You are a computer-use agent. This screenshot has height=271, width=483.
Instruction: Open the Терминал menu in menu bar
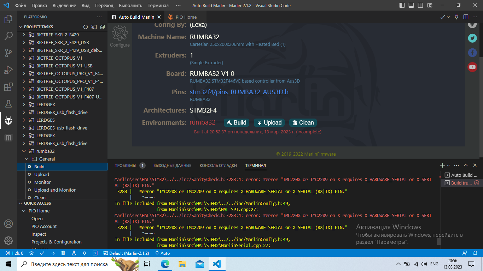(x=158, y=6)
